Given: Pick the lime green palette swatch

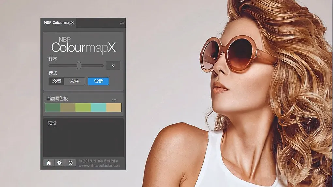Looking at the screenshot, I should pos(83,108).
